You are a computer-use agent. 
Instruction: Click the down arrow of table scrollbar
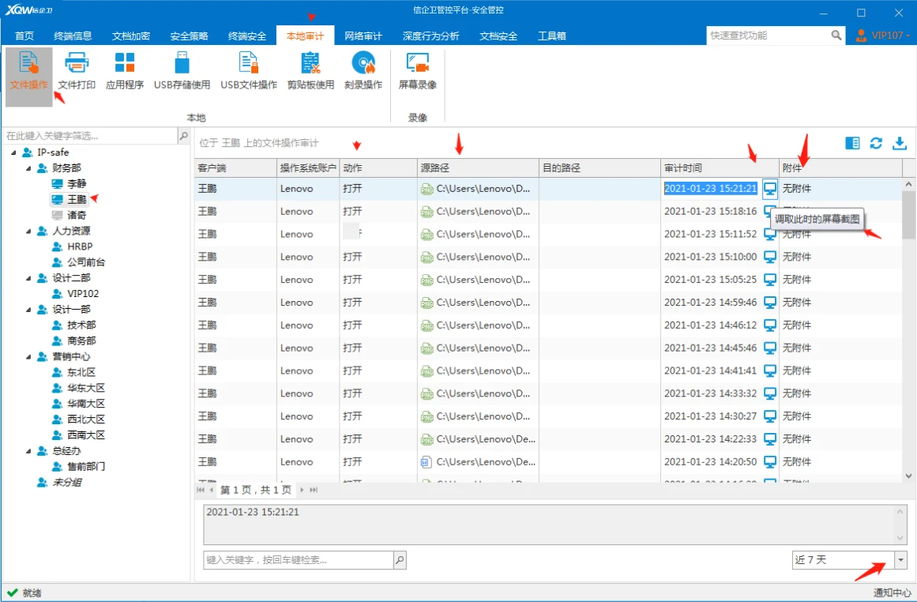click(908, 476)
